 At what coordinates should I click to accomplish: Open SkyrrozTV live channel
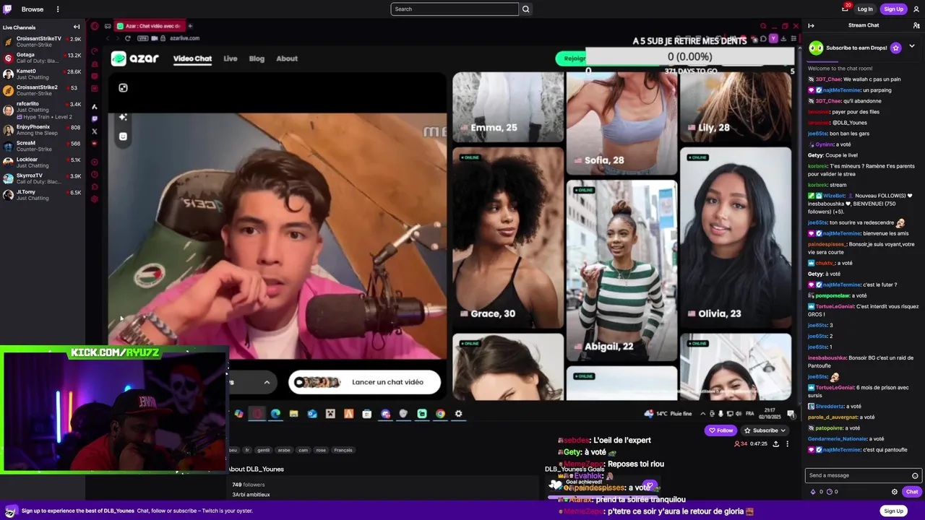(42, 178)
